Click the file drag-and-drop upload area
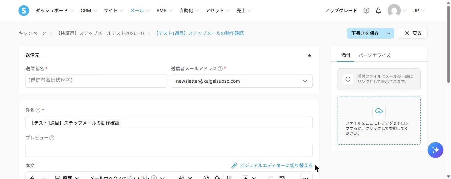The image size is (451, 179). pyautogui.click(x=379, y=121)
